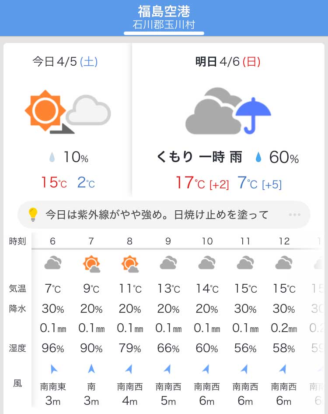Click today's 10% precipitation raindrop icon
The height and width of the screenshot is (414, 328).
click(52, 157)
